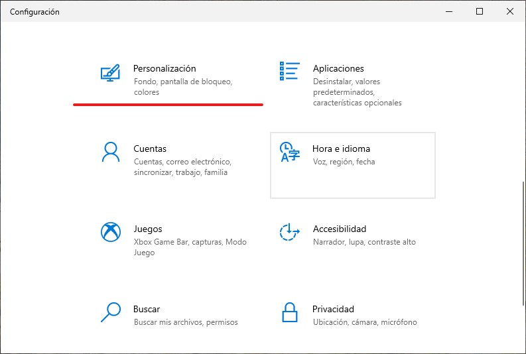The image size is (526, 354).
Task: Go to Aplicaciones settings title
Action: (x=338, y=68)
